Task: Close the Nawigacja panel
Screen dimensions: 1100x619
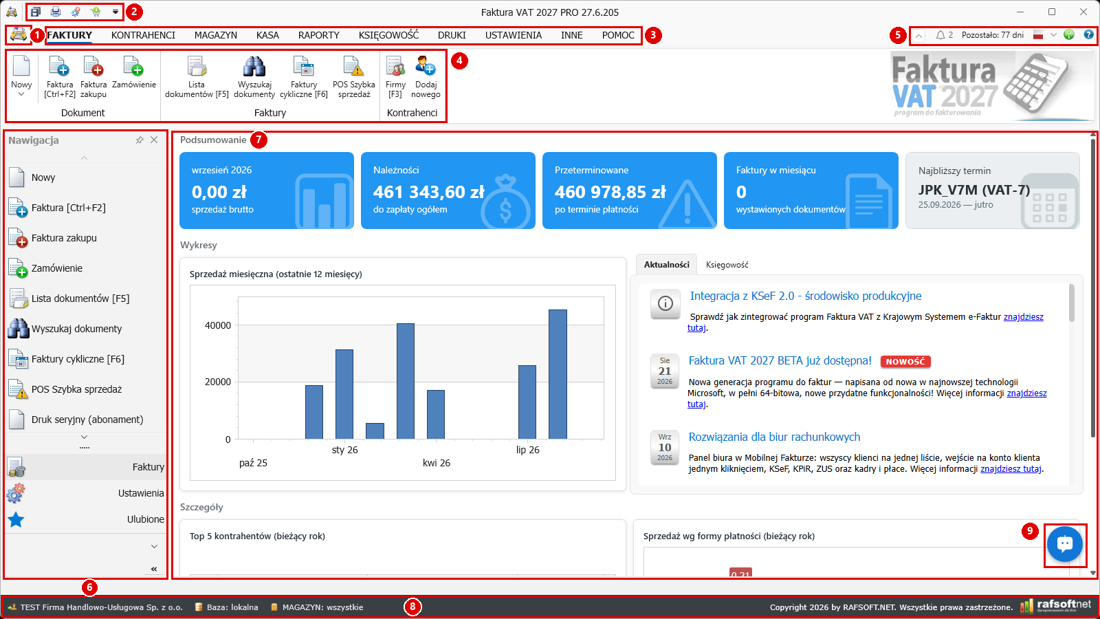Action: pos(154,140)
